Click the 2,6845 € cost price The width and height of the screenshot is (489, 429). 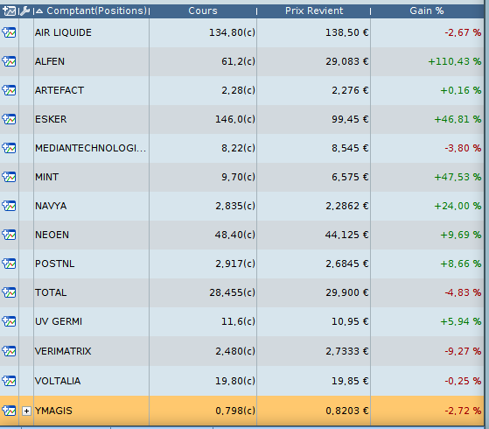347,264
